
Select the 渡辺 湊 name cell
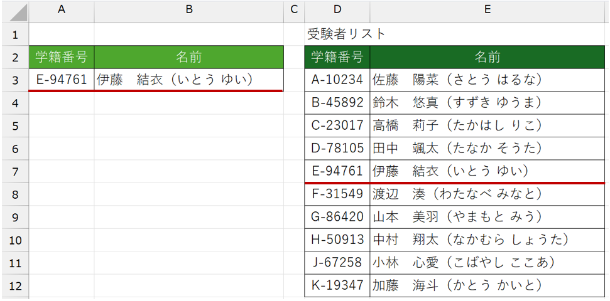487,194
